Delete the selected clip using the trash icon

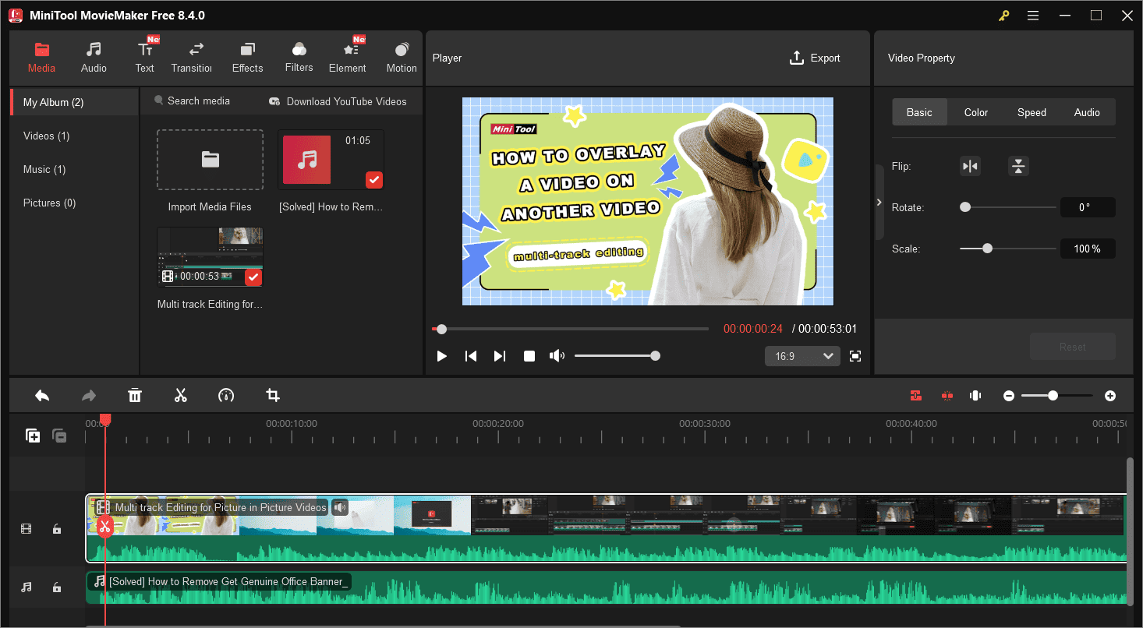click(135, 395)
